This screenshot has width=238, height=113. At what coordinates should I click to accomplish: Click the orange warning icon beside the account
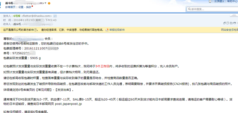(49, 3)
